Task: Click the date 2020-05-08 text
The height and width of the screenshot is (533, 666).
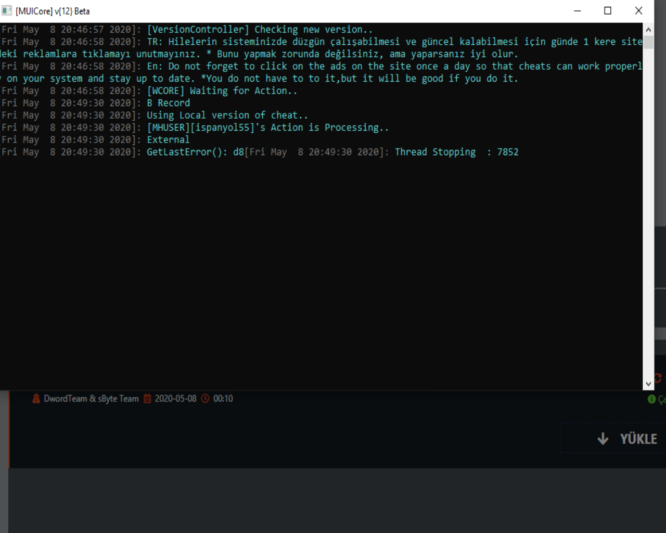Action: point(176,399)
